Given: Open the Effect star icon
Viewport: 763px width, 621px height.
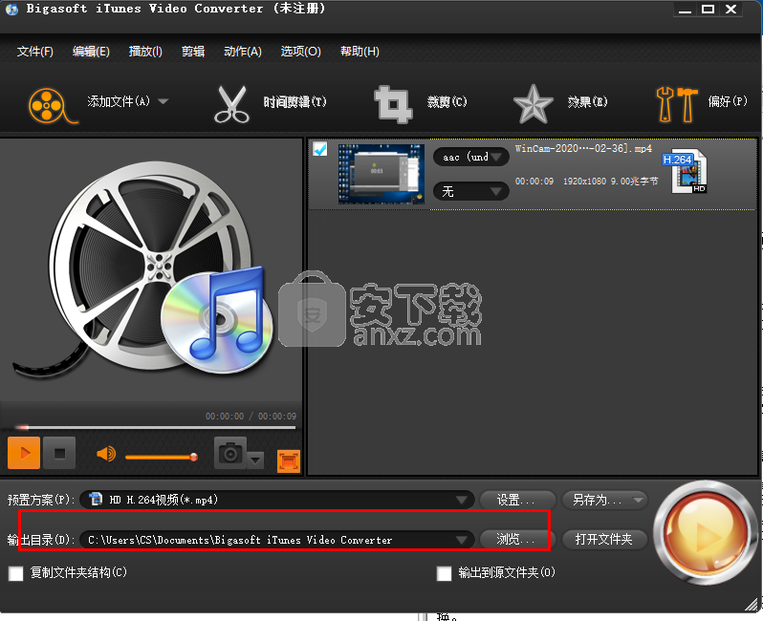Looking at the screenshot, I should (x=533, y=104).
